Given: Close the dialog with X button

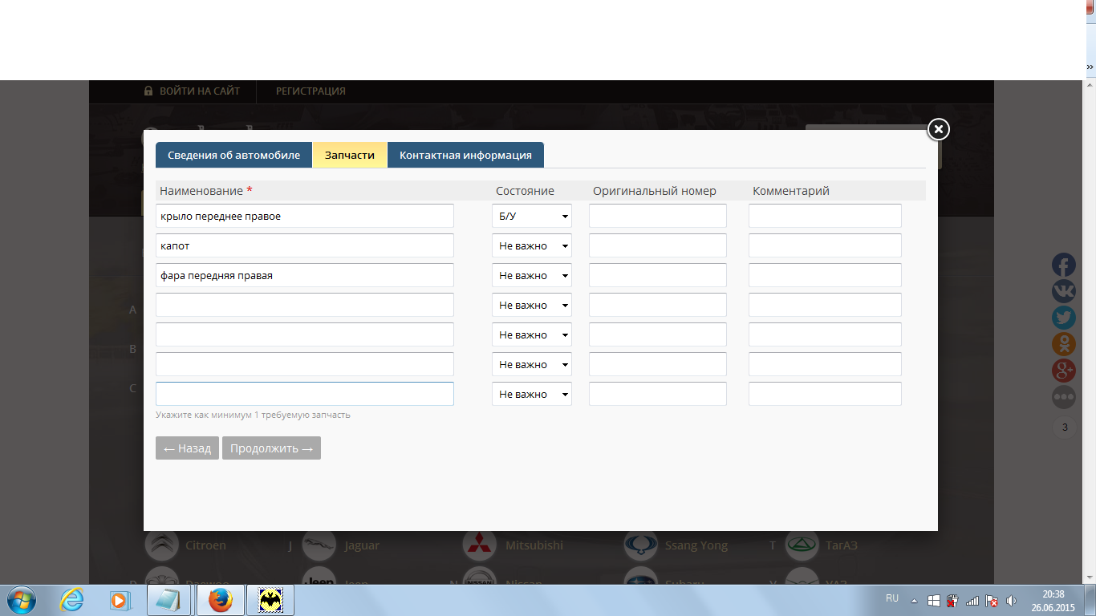Looking at the screenshot, I should (938, 129).
